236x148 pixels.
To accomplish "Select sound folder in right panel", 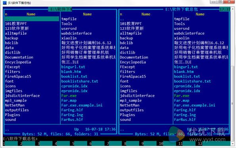I will (x=125, y=120).
